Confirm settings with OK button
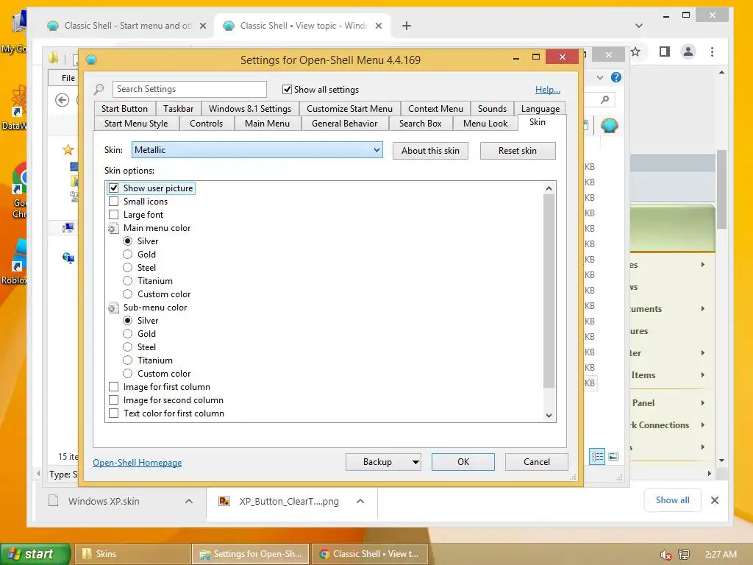753x565 pixels. (463, 462)
